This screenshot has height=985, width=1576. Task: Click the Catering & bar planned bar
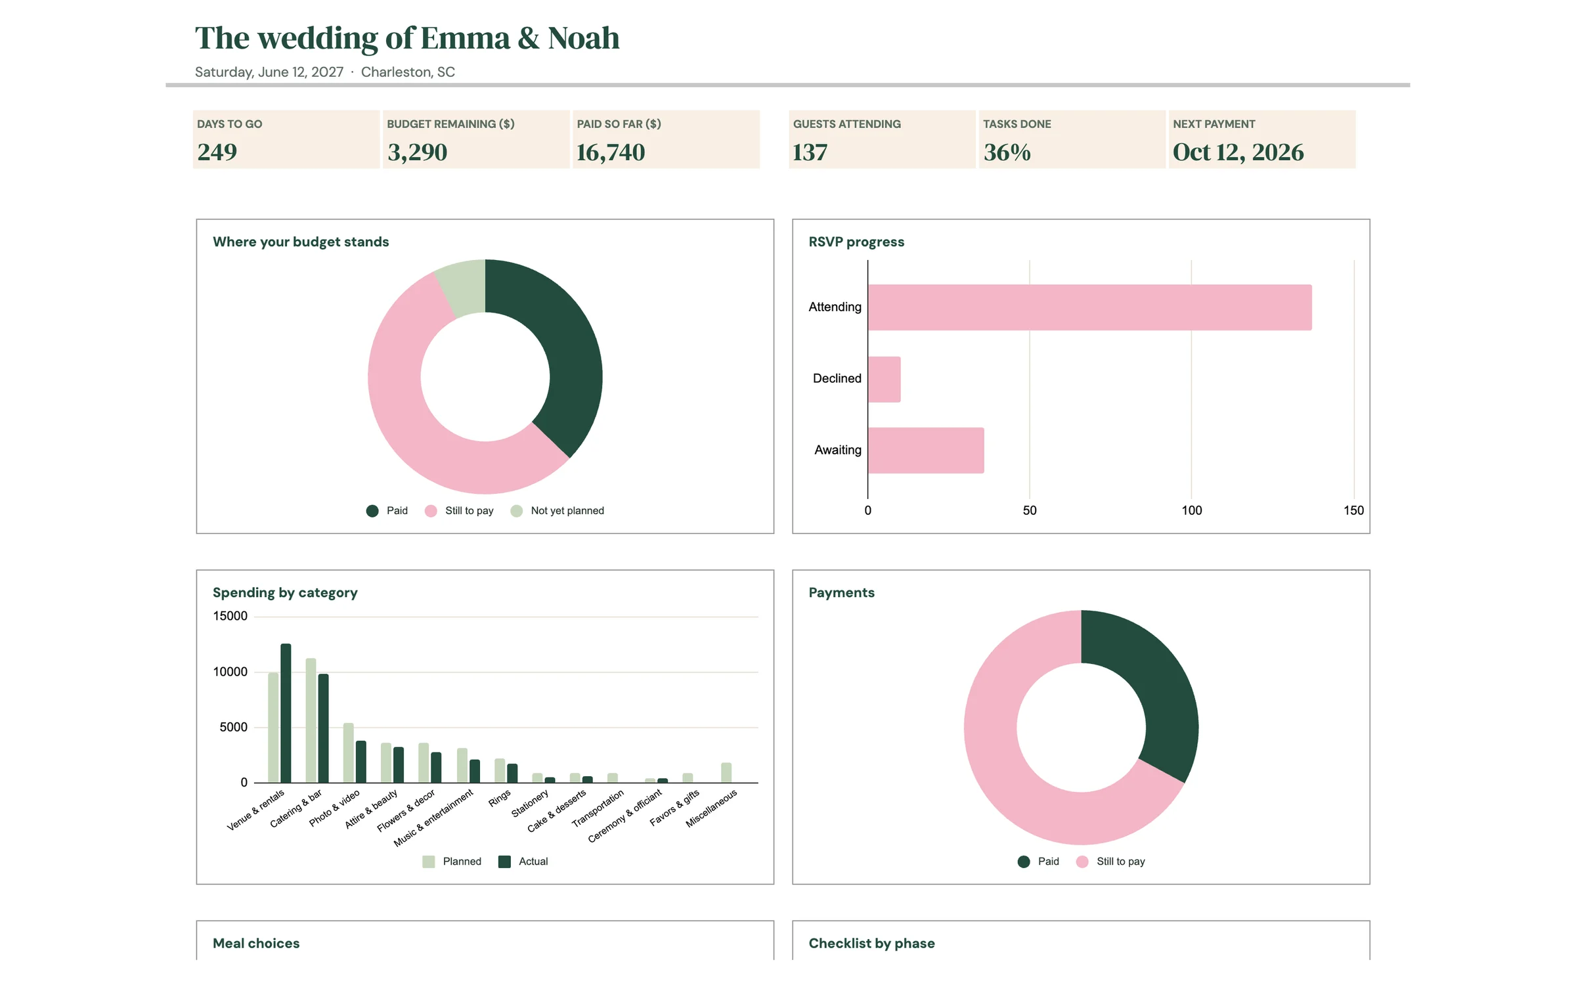click(311, 720)
